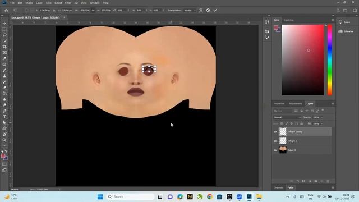This screenshot has height=202, width=359.
Task: Toggle lock transparent pixels
Action: coord(282,123)
